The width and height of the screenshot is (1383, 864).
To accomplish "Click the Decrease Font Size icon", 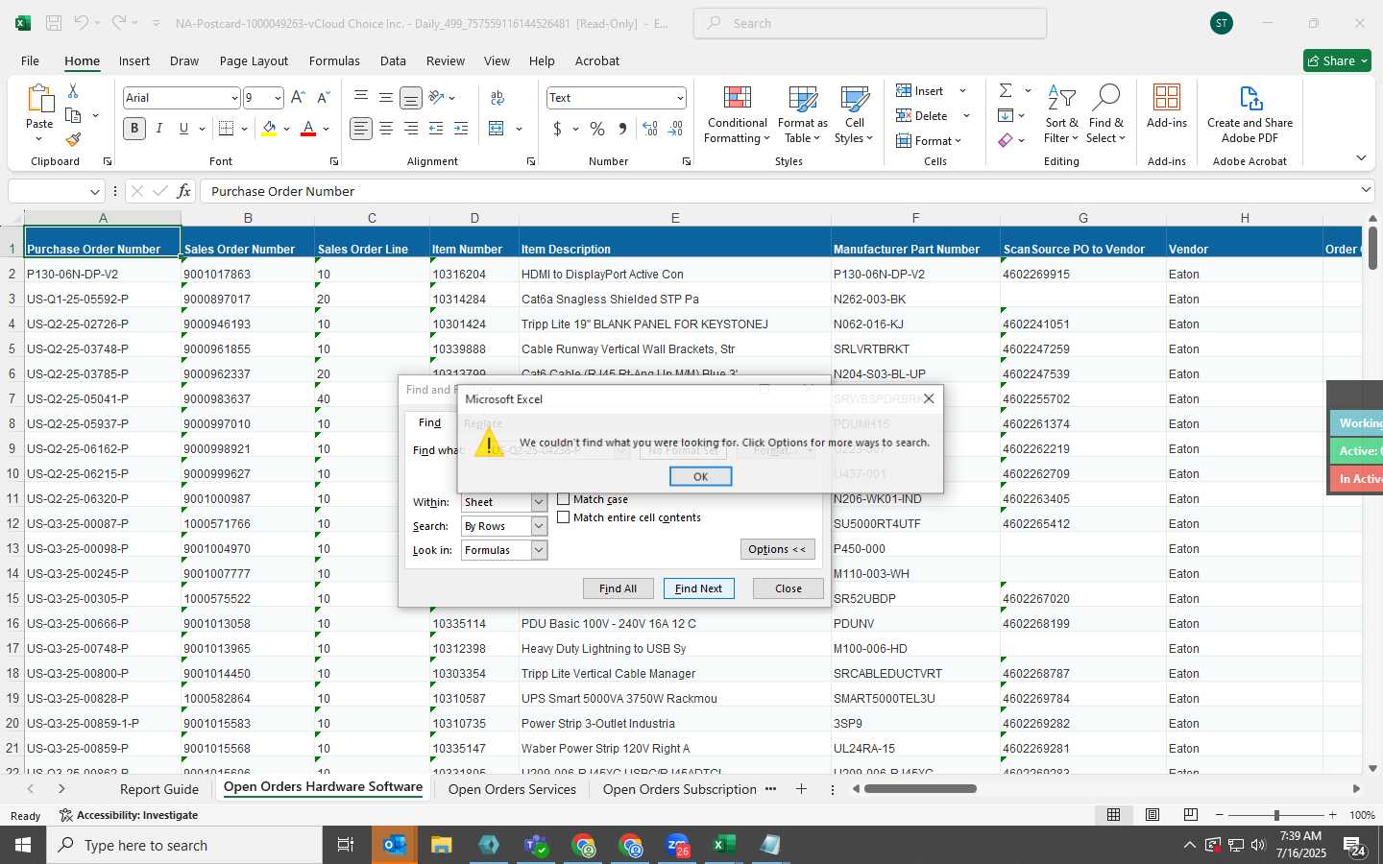I will tap(323, 98).
